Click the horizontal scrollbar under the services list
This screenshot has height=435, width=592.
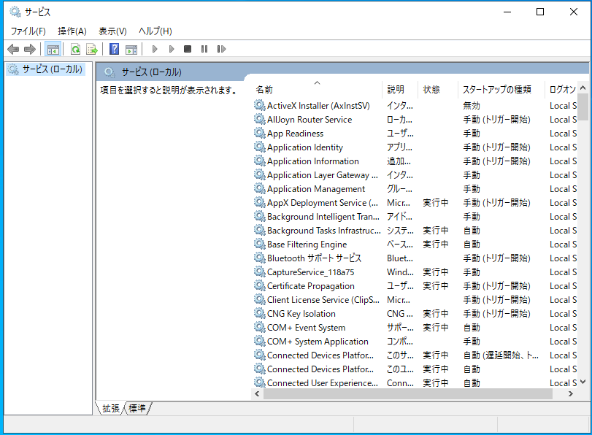click(x=409, y=393)
